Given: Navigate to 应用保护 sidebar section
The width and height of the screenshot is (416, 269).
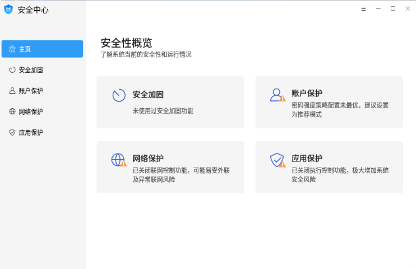Looking at the screenshot, I should [x=42, y=132].
